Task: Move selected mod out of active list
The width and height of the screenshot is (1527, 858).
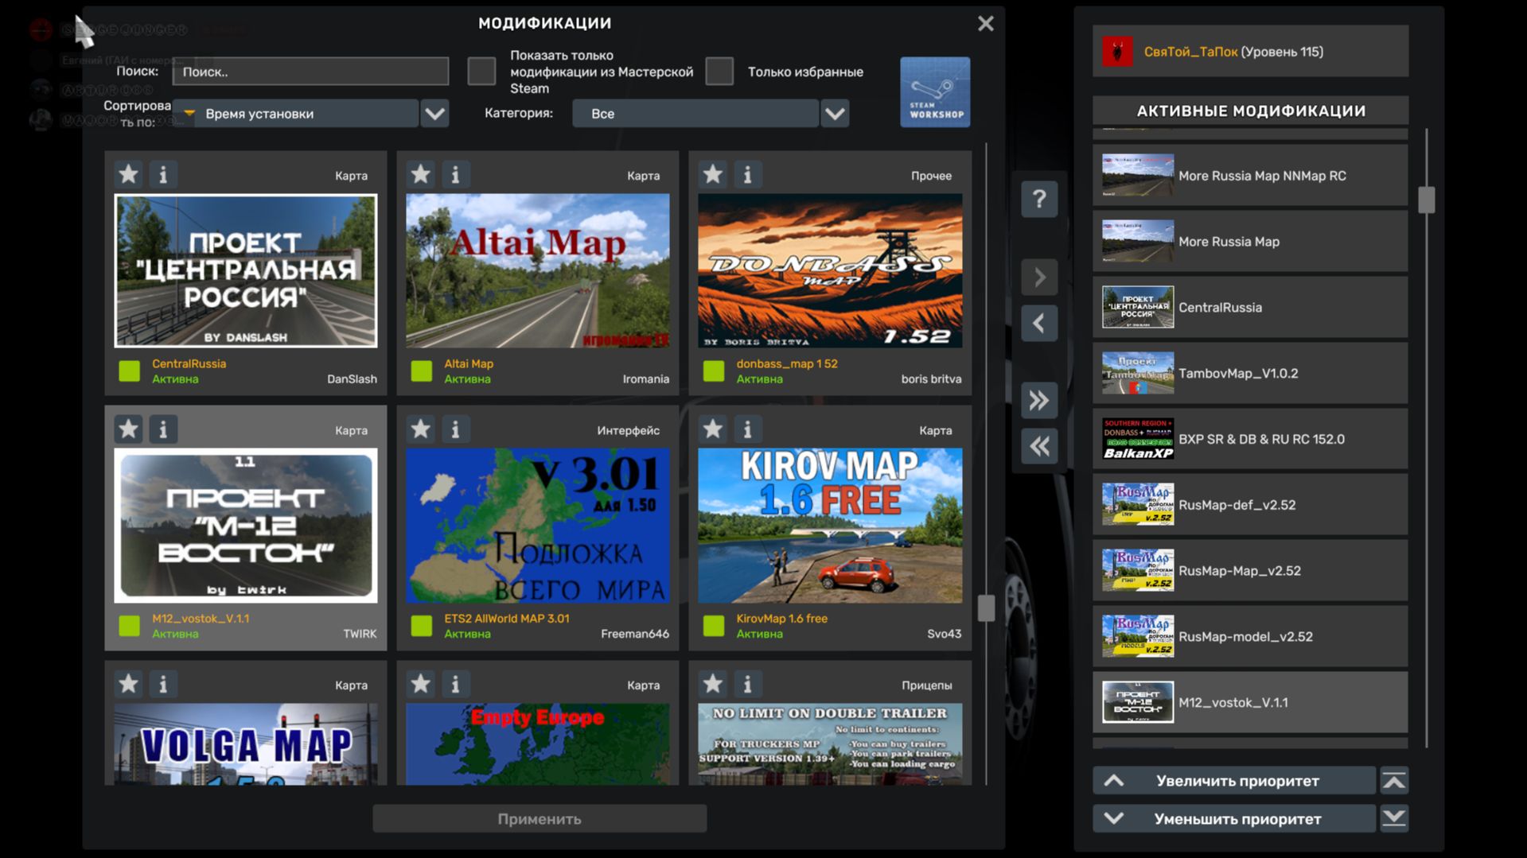Action: click(x=1039, y=323)
